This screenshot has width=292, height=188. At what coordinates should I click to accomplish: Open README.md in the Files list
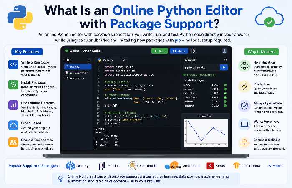78,79
